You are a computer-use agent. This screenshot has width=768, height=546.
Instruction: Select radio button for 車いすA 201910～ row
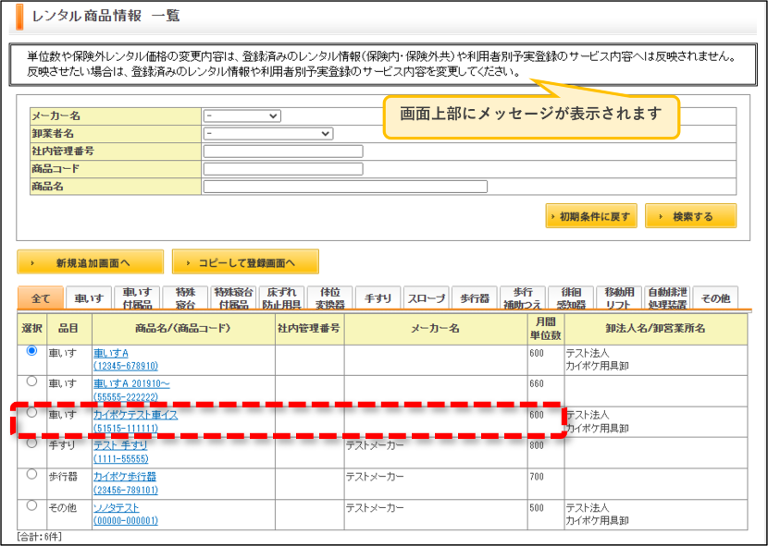pyautogui.click(x=31, y=382)
